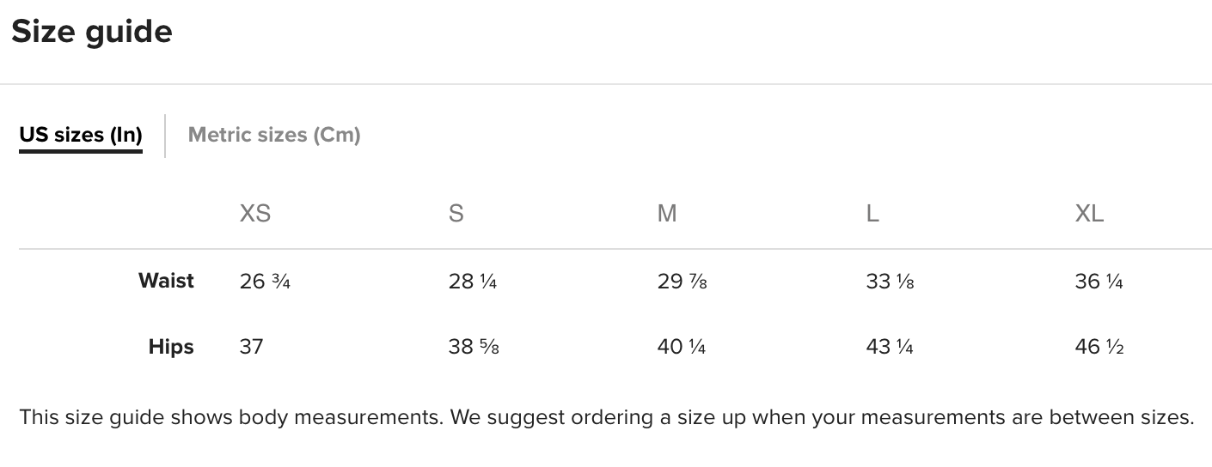The width and height of the screenshot is (1212, 467).
Task: Click the S waist value 28 ¼
Action: click(x=473, y=282)
